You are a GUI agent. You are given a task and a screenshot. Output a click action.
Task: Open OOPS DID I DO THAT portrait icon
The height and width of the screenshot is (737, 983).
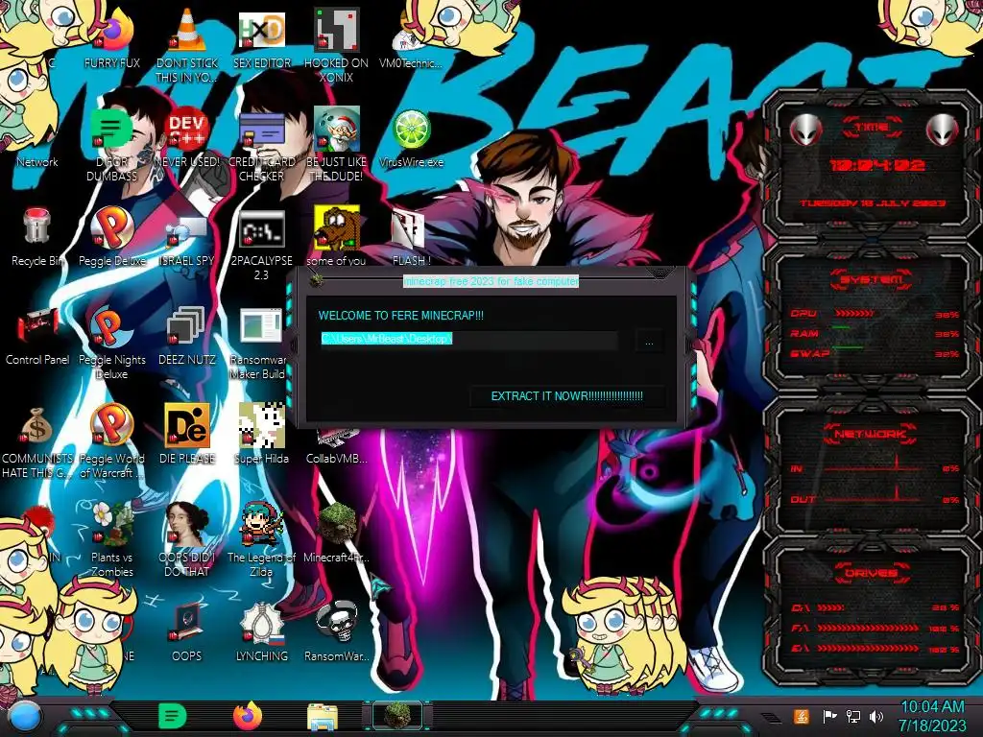tap(187, 524)
